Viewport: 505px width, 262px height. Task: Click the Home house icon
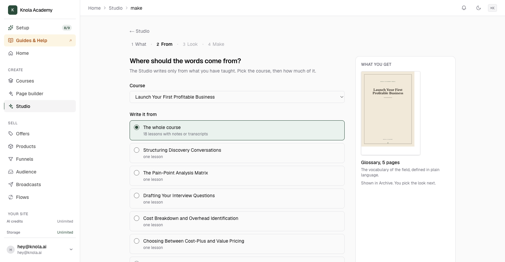(11, 53)
